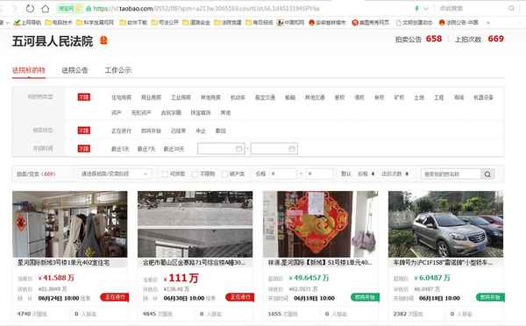Open the red door decoration photo listing
The width and height of the screenshot is (526, 326).
[320, 224]
